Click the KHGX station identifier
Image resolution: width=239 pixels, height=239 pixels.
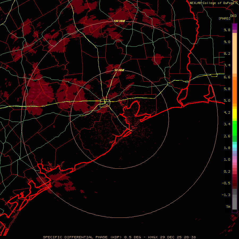(x=153, y=237)
